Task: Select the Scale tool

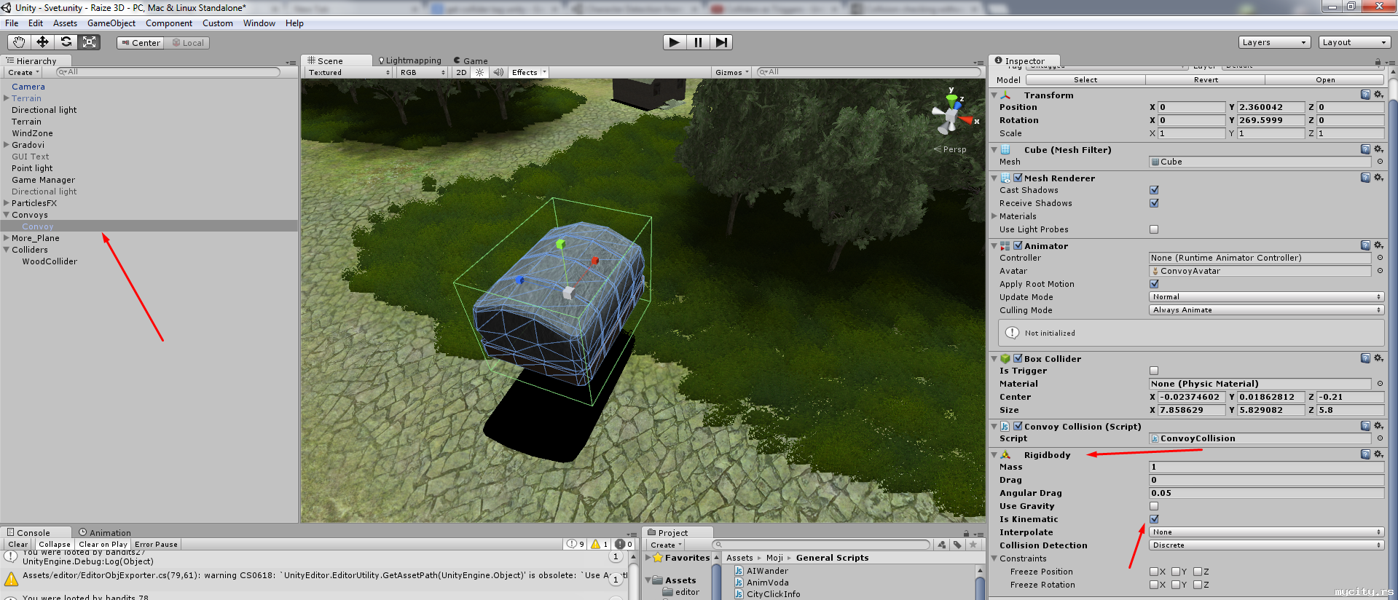Action: 90,42
